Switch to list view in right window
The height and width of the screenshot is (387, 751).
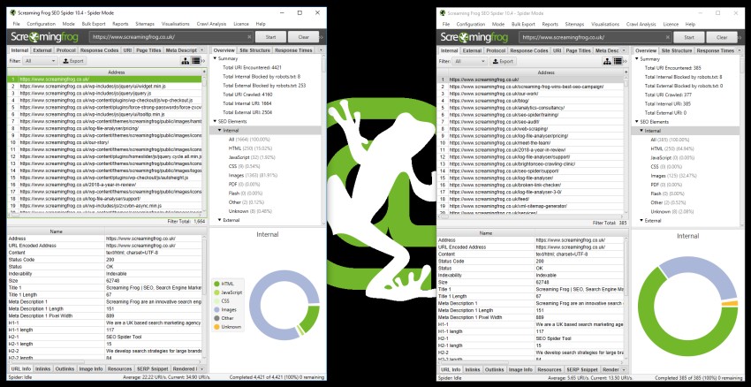[x=618, y=61]
